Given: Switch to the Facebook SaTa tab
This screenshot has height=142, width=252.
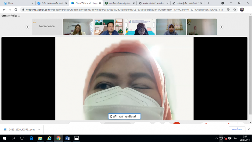Looking at the screenshot, I should coord(51,3).
